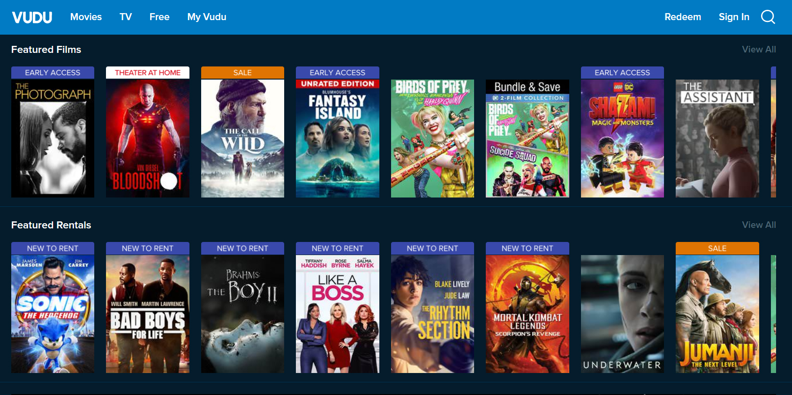Open the Movies menu
This screenshot has width=792, height=395.
click(86, 17)
